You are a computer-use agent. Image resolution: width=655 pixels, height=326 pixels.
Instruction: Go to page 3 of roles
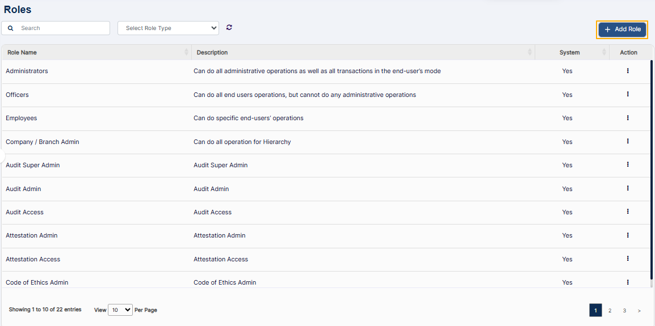(624, 311)
